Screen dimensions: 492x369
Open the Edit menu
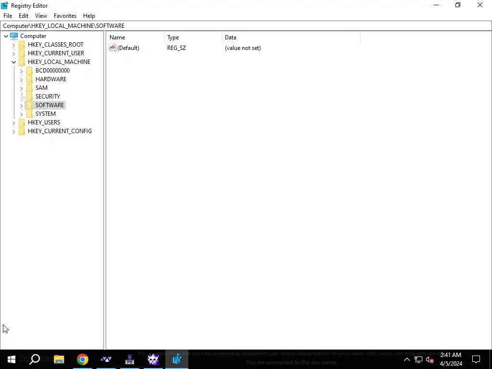pos(24,16)
